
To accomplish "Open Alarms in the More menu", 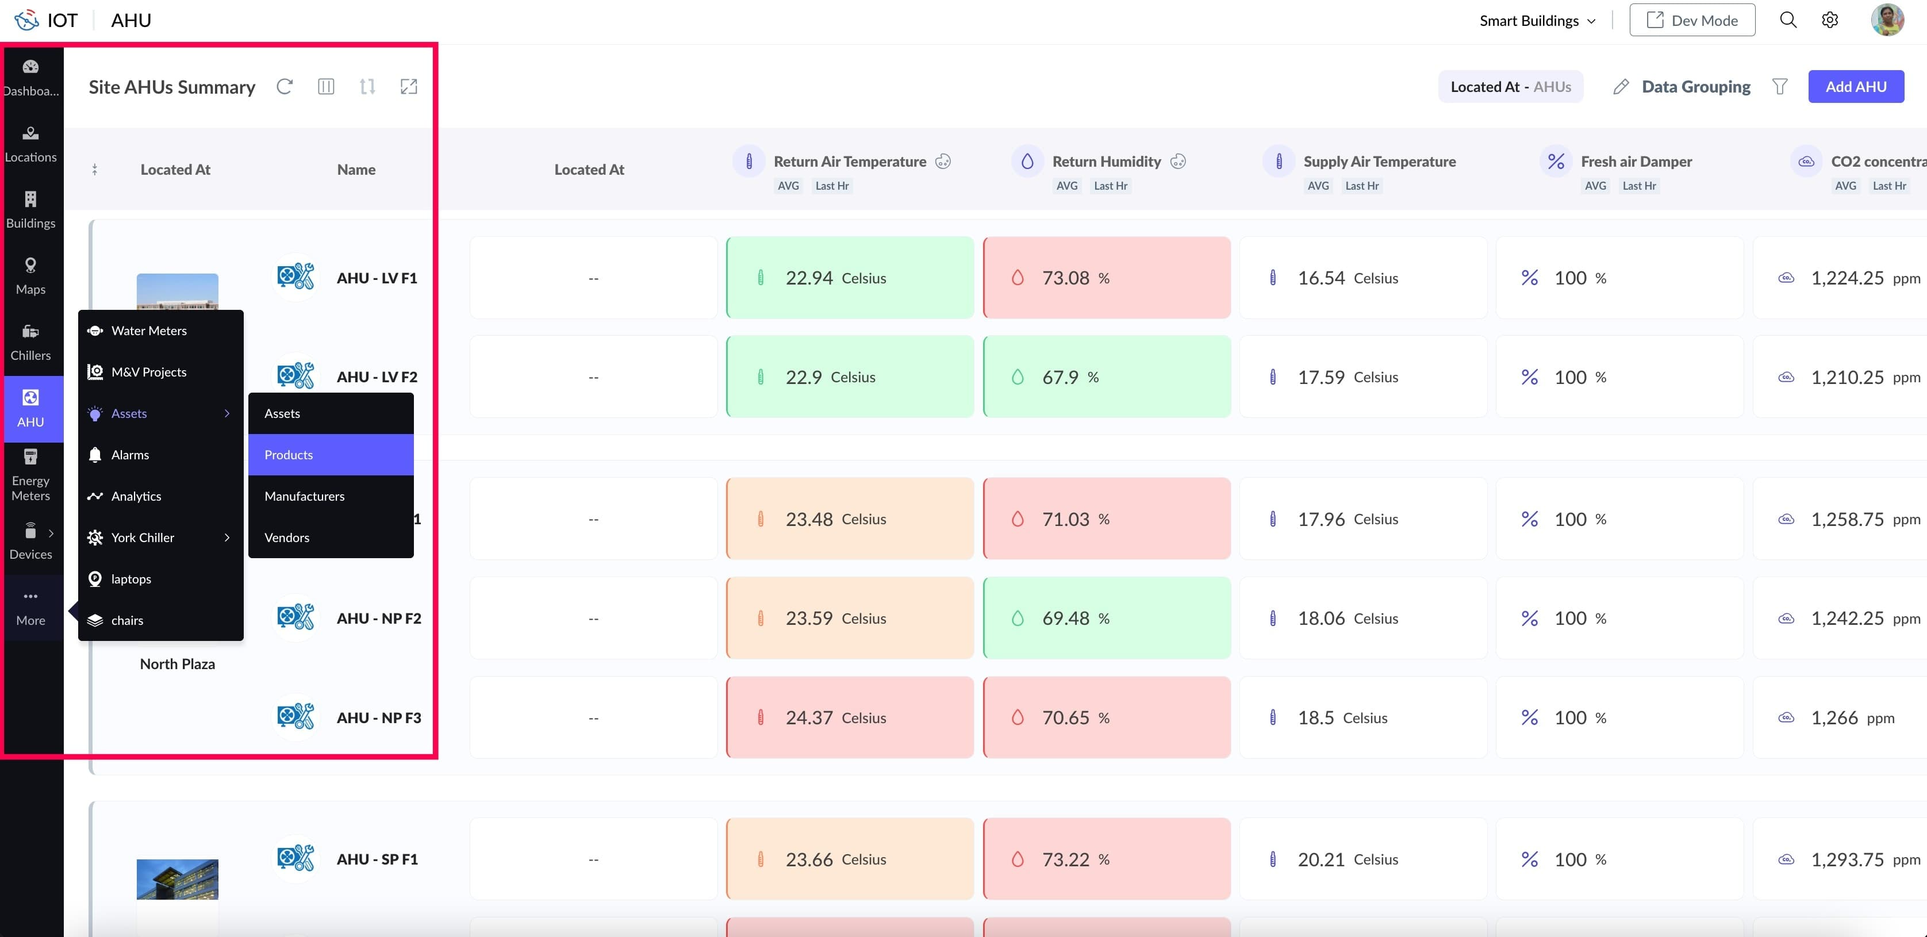I will 130,455.
